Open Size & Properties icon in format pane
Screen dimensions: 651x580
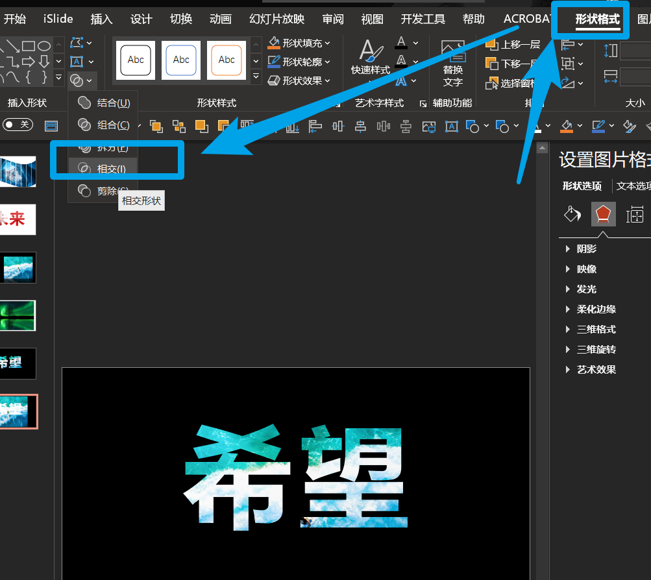tap(634, 214)
